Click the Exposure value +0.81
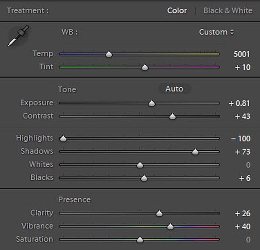Image resolution: width=260 pixels, height=250 pixels. click(x=239, y=103)
